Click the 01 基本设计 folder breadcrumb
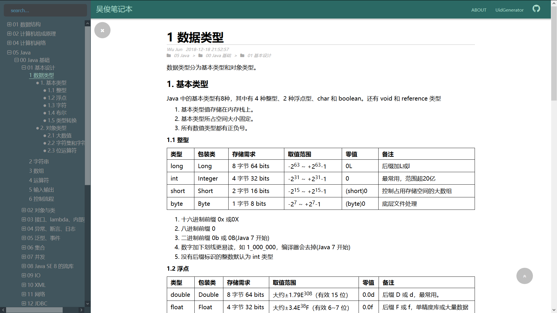 click(x=259, y=56)
